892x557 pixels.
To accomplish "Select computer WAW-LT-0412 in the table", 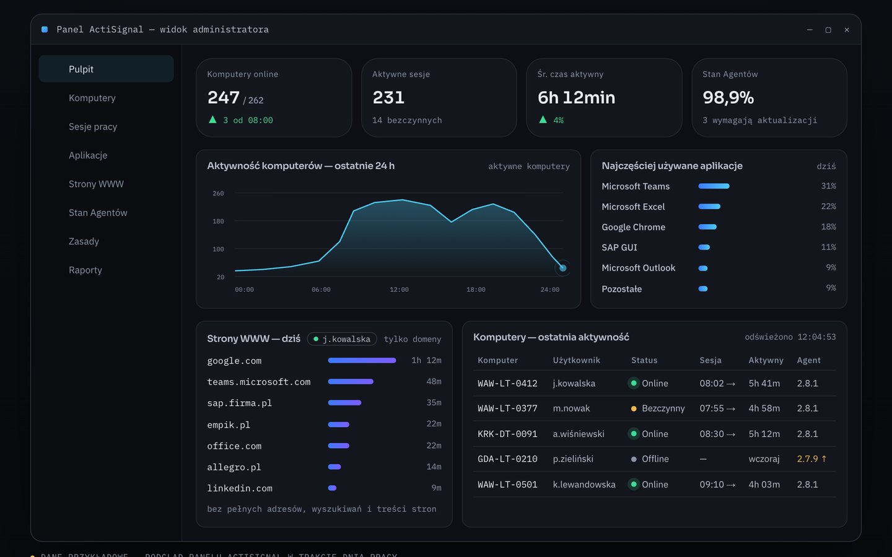I will (x=507, y=383).
